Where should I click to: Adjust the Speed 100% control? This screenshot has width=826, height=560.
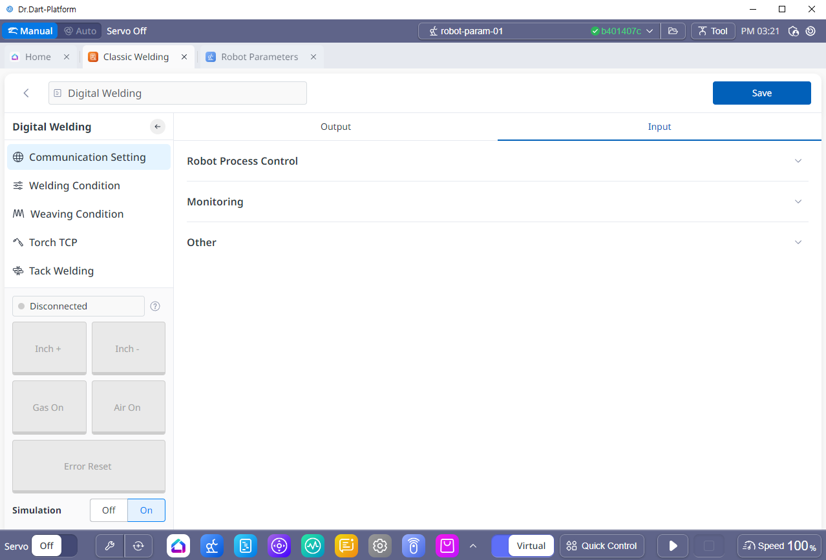[779, 546]
